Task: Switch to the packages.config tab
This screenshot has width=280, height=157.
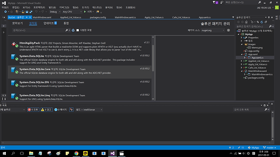Action: [98, 17]
